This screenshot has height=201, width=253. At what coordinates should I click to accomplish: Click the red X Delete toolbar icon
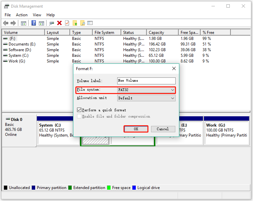coord(59,23)
